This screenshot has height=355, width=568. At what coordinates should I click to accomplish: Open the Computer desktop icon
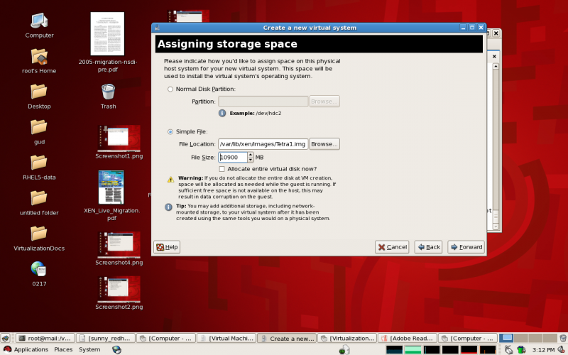39,21
